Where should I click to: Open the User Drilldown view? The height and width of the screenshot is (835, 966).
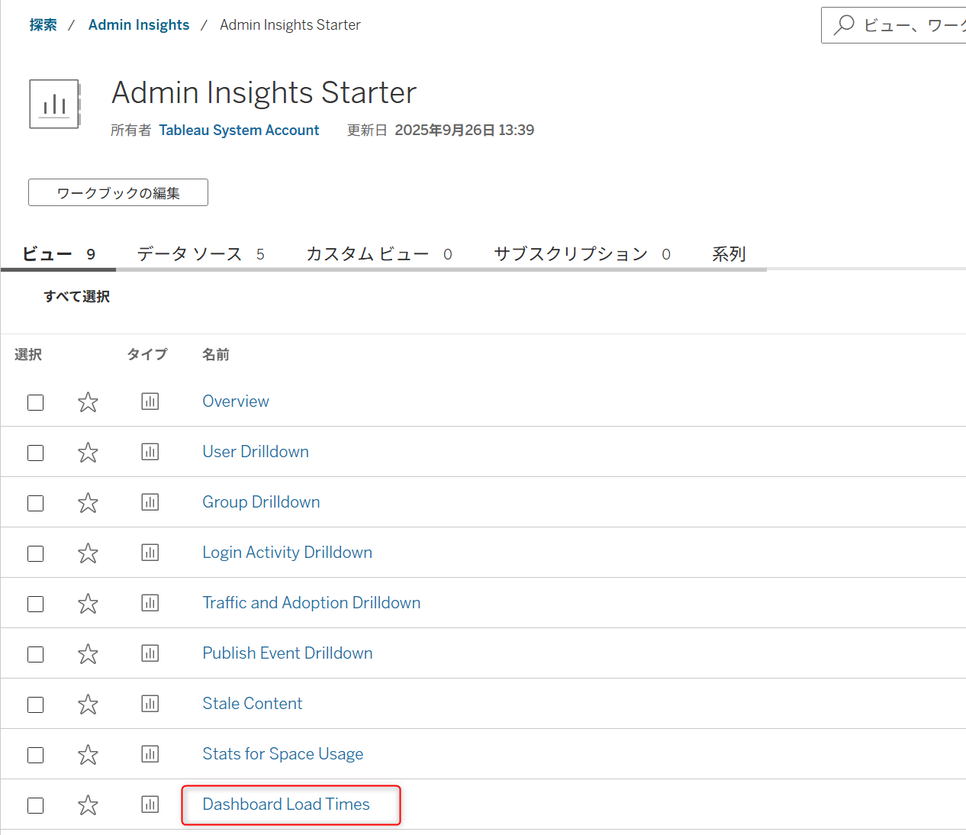[256, 452]
